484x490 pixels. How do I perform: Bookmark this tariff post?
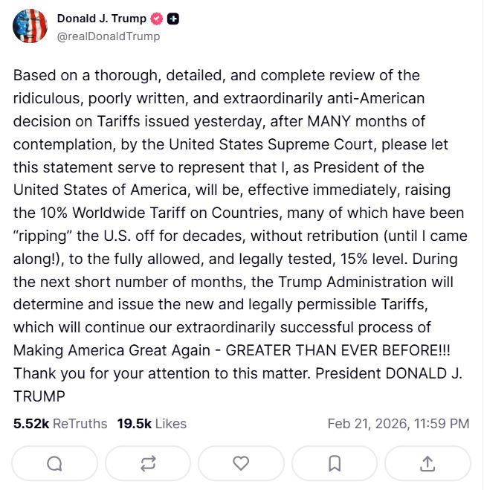(x=335, y=463)
